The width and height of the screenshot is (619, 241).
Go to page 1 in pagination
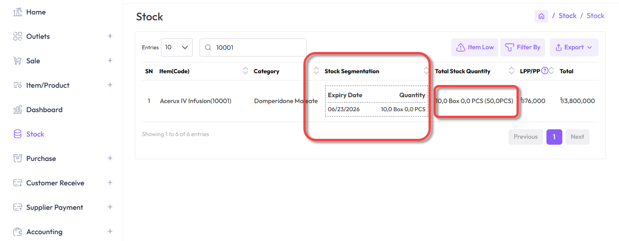click(x=554, y=137)
